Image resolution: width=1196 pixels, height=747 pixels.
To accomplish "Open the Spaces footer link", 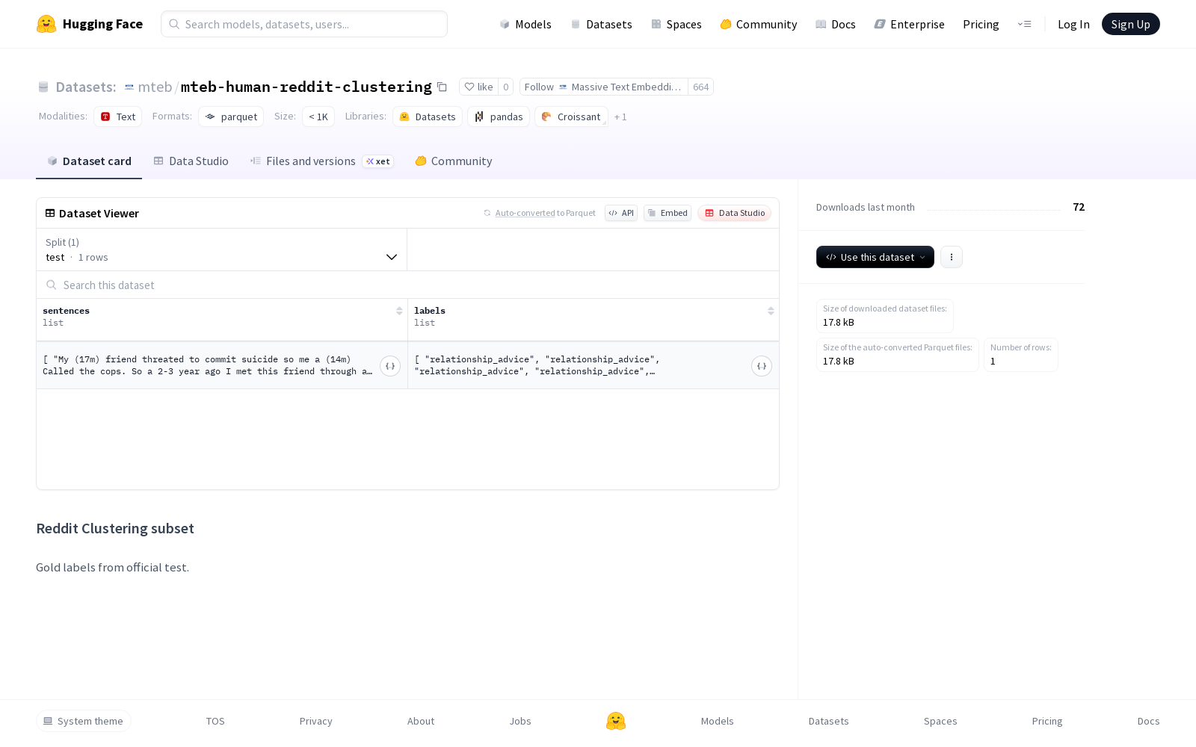I will (940, 721).
